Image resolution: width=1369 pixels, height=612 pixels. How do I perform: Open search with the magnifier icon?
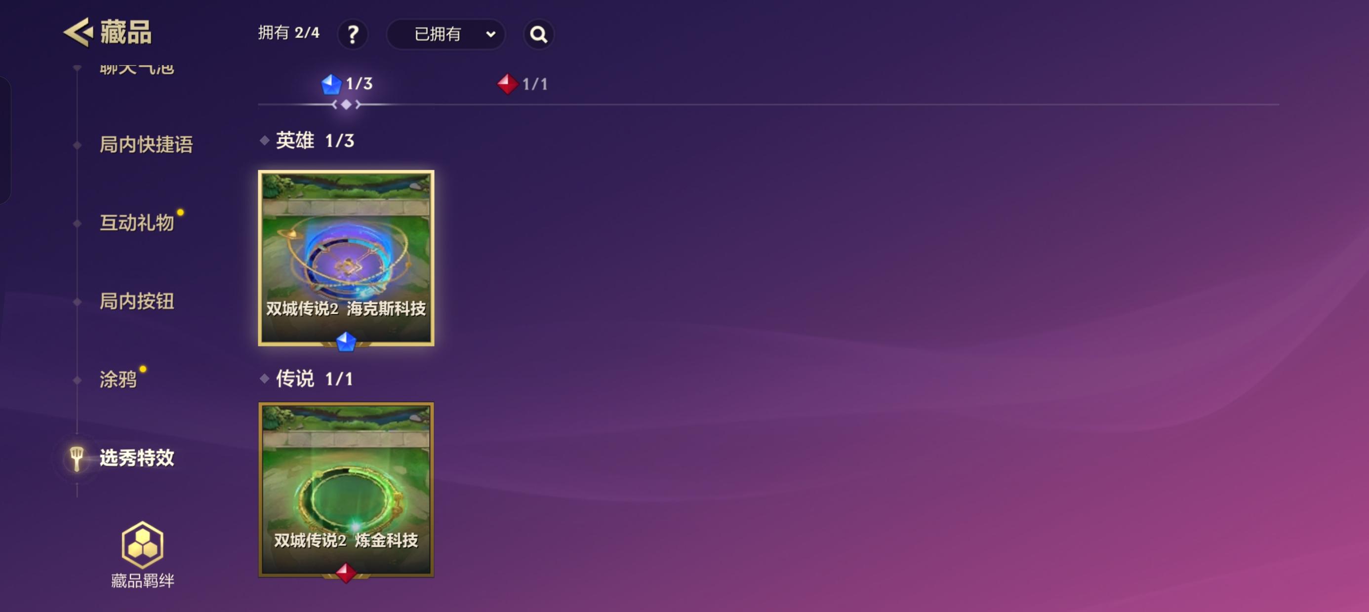coord(538,35)
